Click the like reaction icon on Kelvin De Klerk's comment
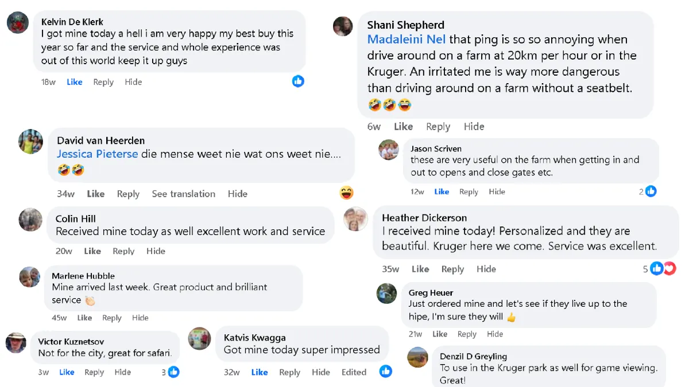689x387 pixels. 298,81
